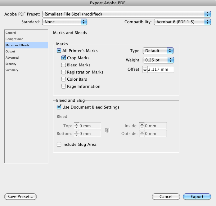Click the Export button
This screenshot has height=206, width=216.
[197, 196]
